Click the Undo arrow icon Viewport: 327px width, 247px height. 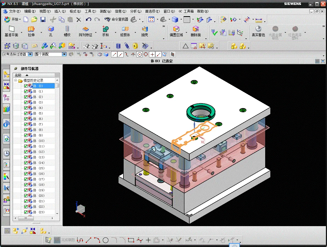(x=88, y=19)
